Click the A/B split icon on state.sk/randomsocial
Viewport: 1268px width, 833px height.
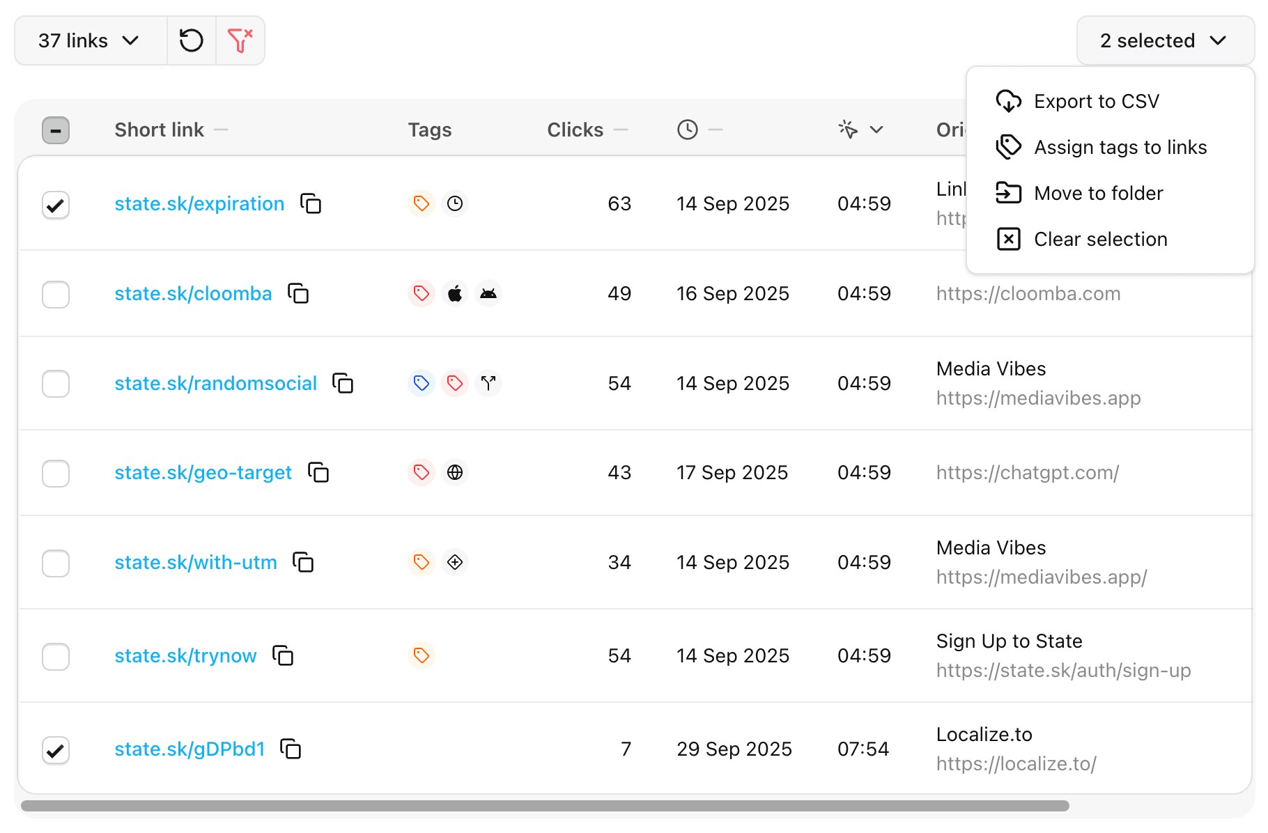[488, 383]
